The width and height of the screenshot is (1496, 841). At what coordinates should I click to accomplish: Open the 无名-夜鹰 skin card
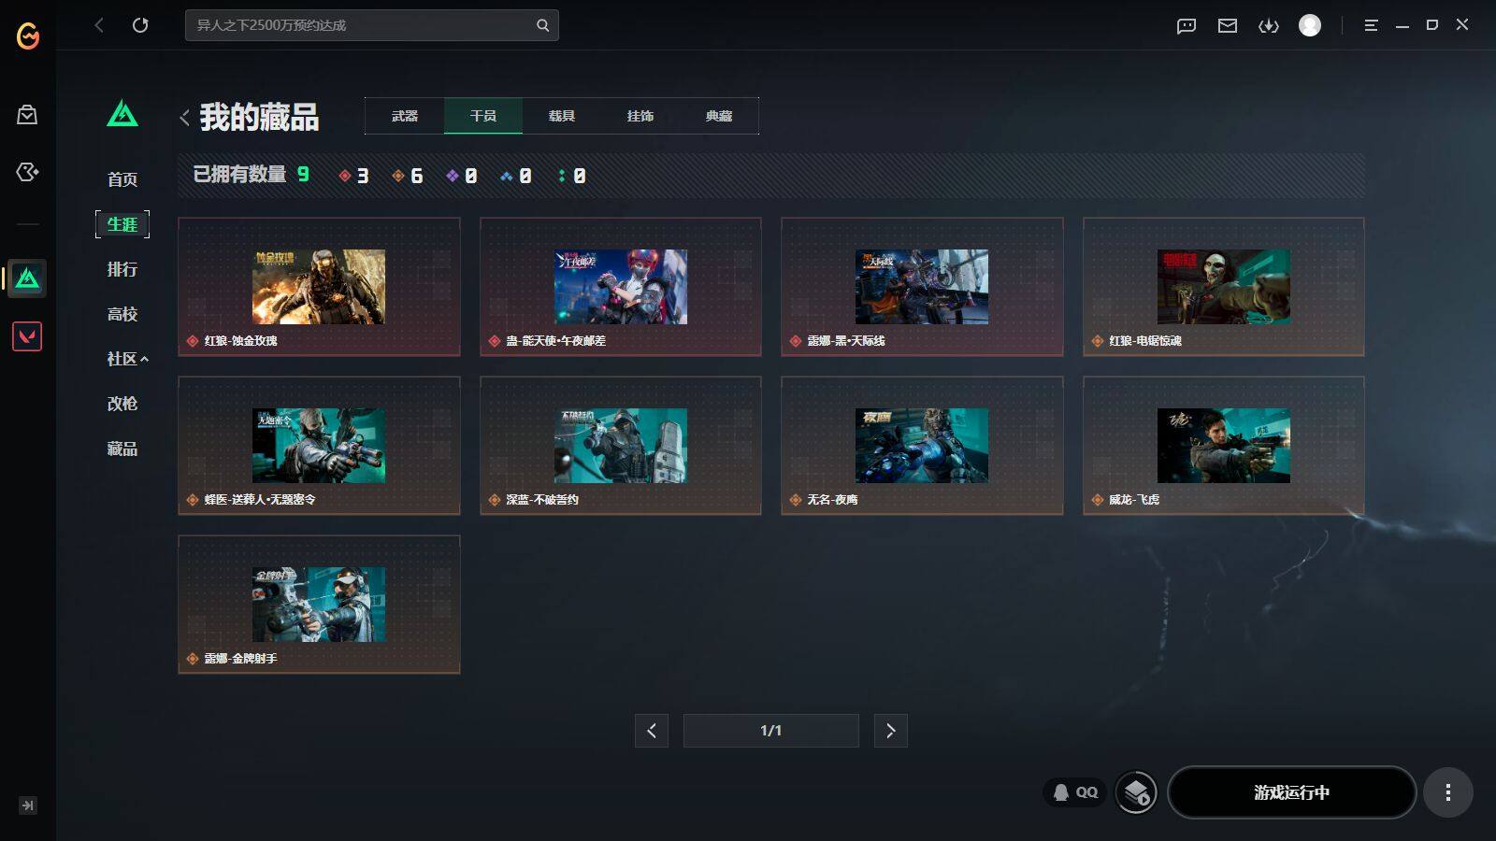pyautogui.click(x=922, y=446)
